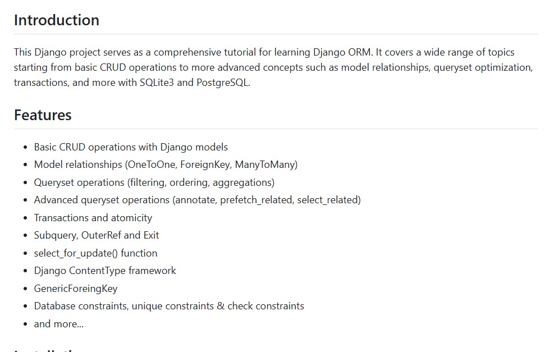This screenshot has height=352, width=554.
Task: Click the Transactions and atomicity item
Action: [93, 218]
